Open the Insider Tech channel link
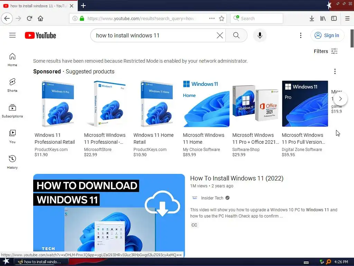 pos(212,198)
